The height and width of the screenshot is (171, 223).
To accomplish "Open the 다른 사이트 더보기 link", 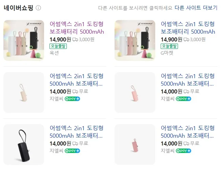I will (196, 8).
